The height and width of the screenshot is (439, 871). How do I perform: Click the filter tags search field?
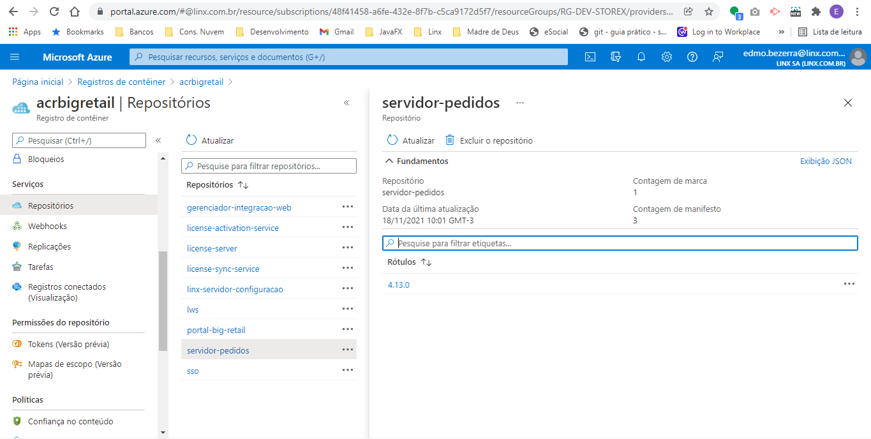[x=619, y=243]
